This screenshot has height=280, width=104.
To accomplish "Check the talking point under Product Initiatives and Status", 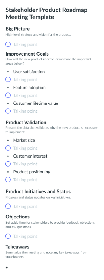I will pos(8,206).
